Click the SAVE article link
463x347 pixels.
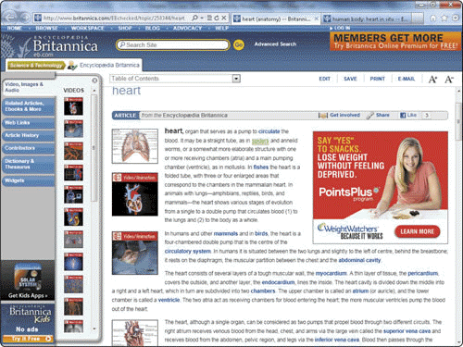(x=350, y=79)
